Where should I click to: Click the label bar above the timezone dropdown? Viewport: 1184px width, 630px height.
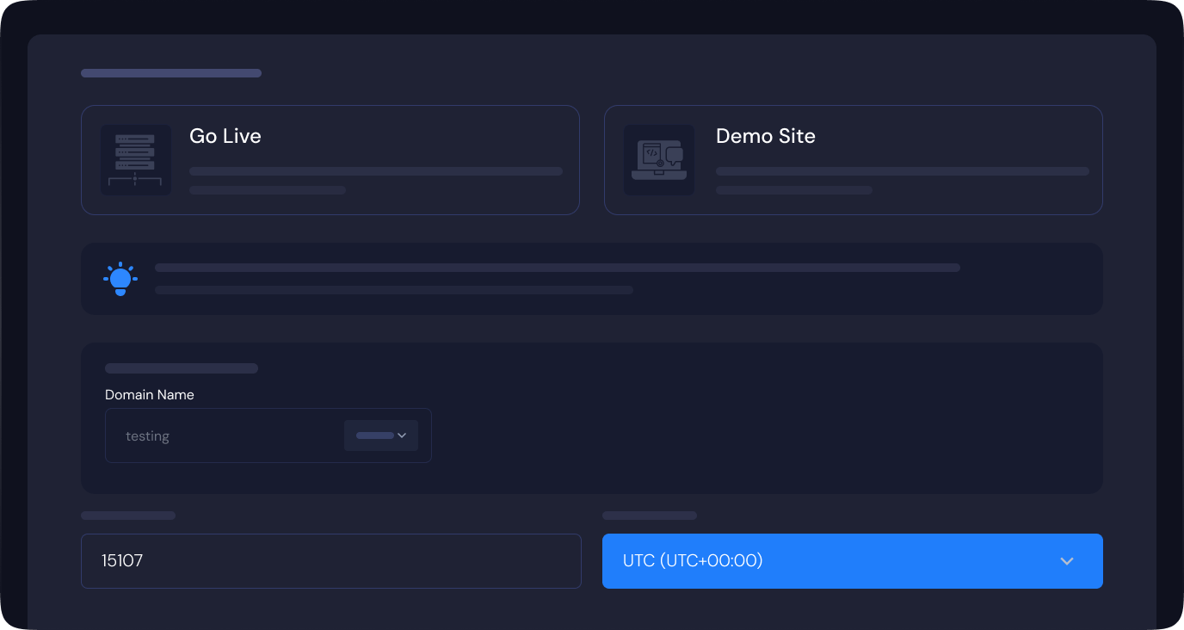[650, 516]
